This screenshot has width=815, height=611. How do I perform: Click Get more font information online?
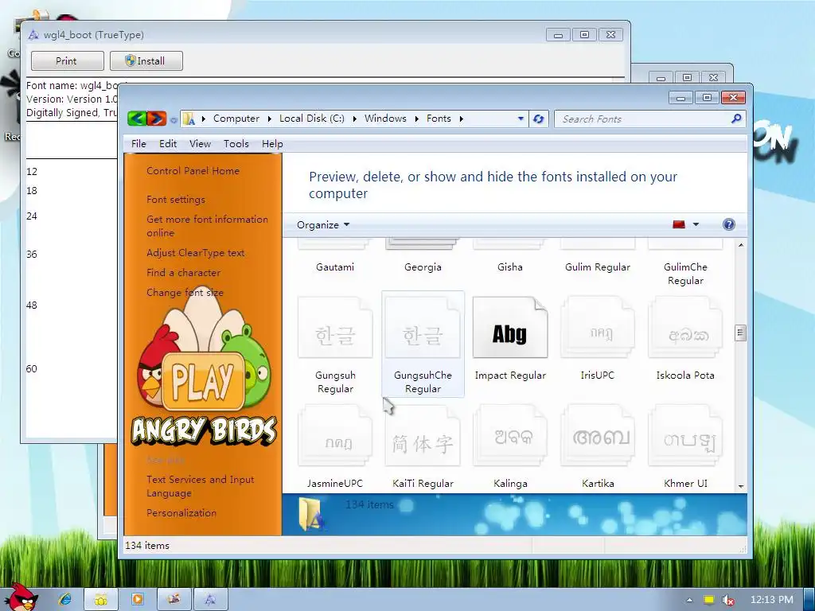tap(208, 226)
